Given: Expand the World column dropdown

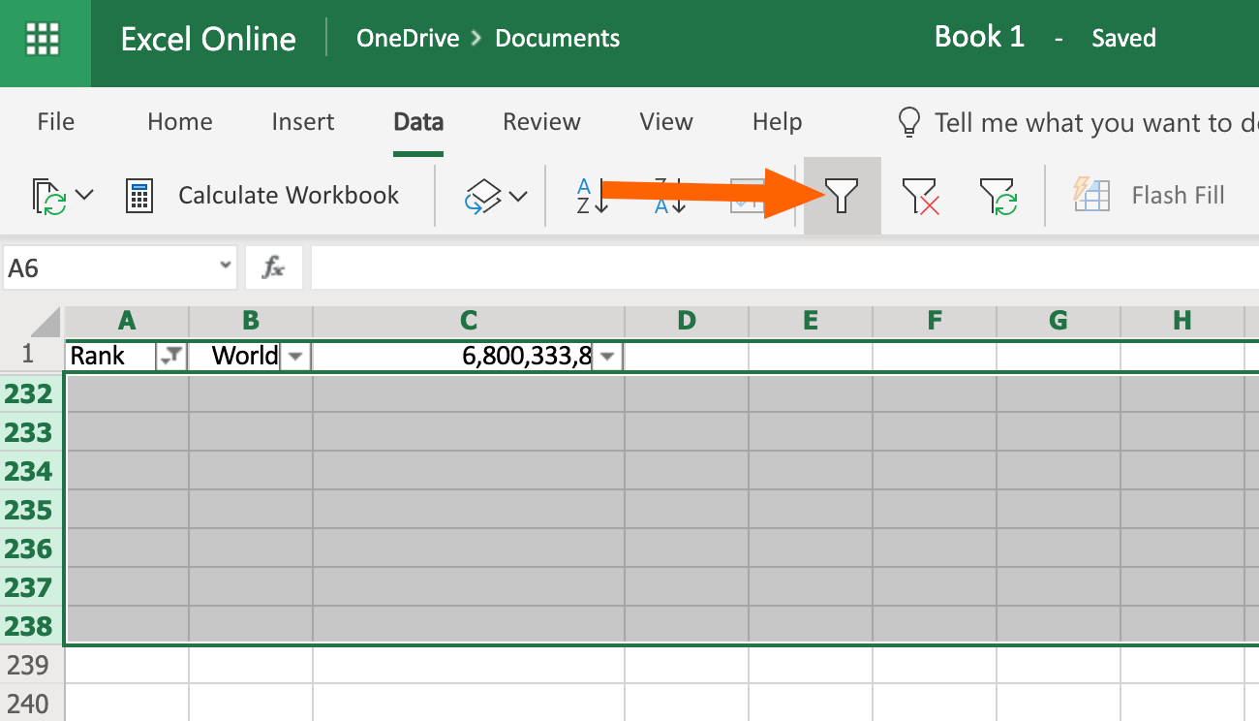Looking at the screenshot, I should 295,356.
